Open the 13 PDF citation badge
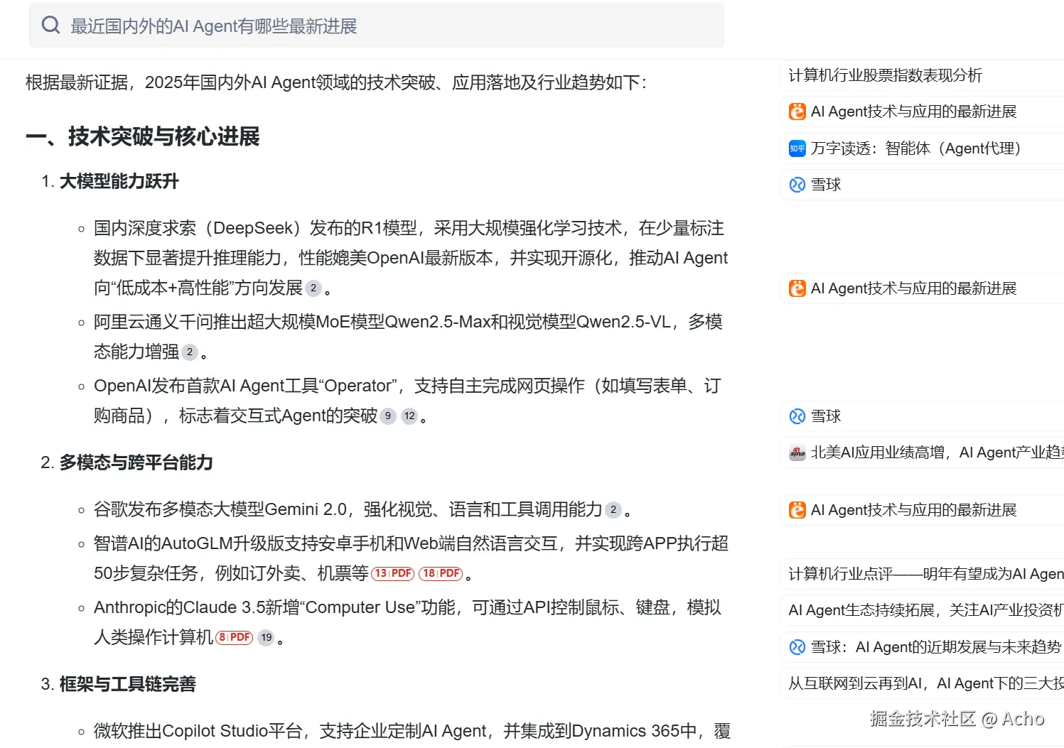1064x748 pixels. click(x=393, y=573)
